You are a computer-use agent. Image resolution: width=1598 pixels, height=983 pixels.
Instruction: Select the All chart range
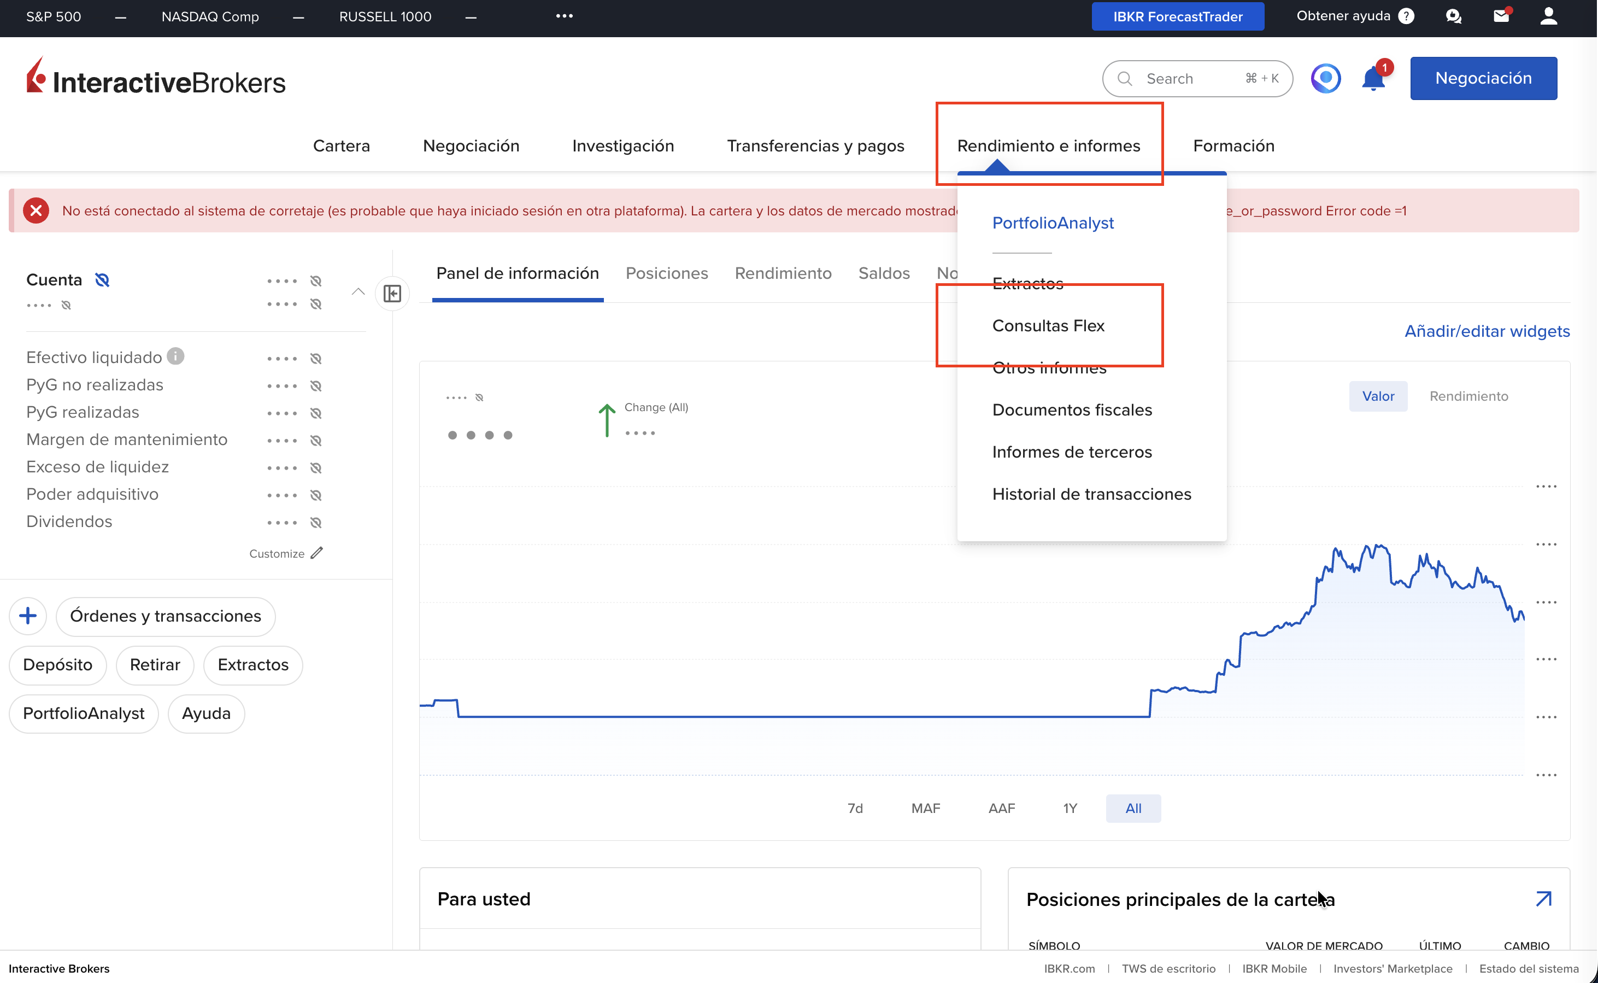1133,808
